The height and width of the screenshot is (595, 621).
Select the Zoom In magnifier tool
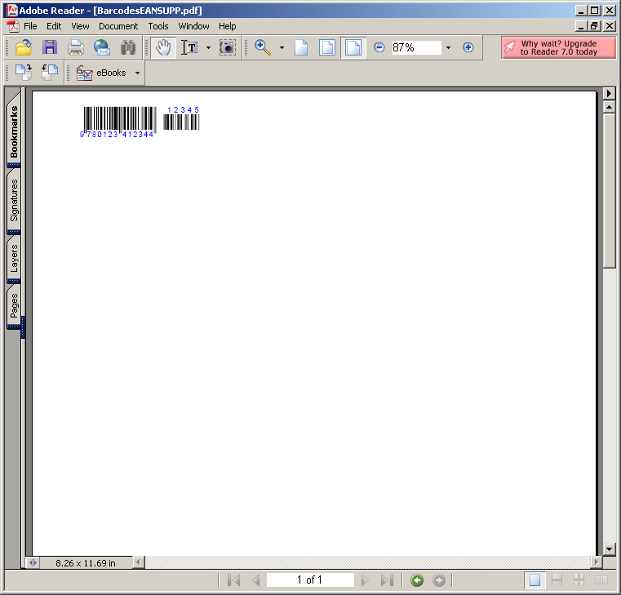(x=263, y=47)
